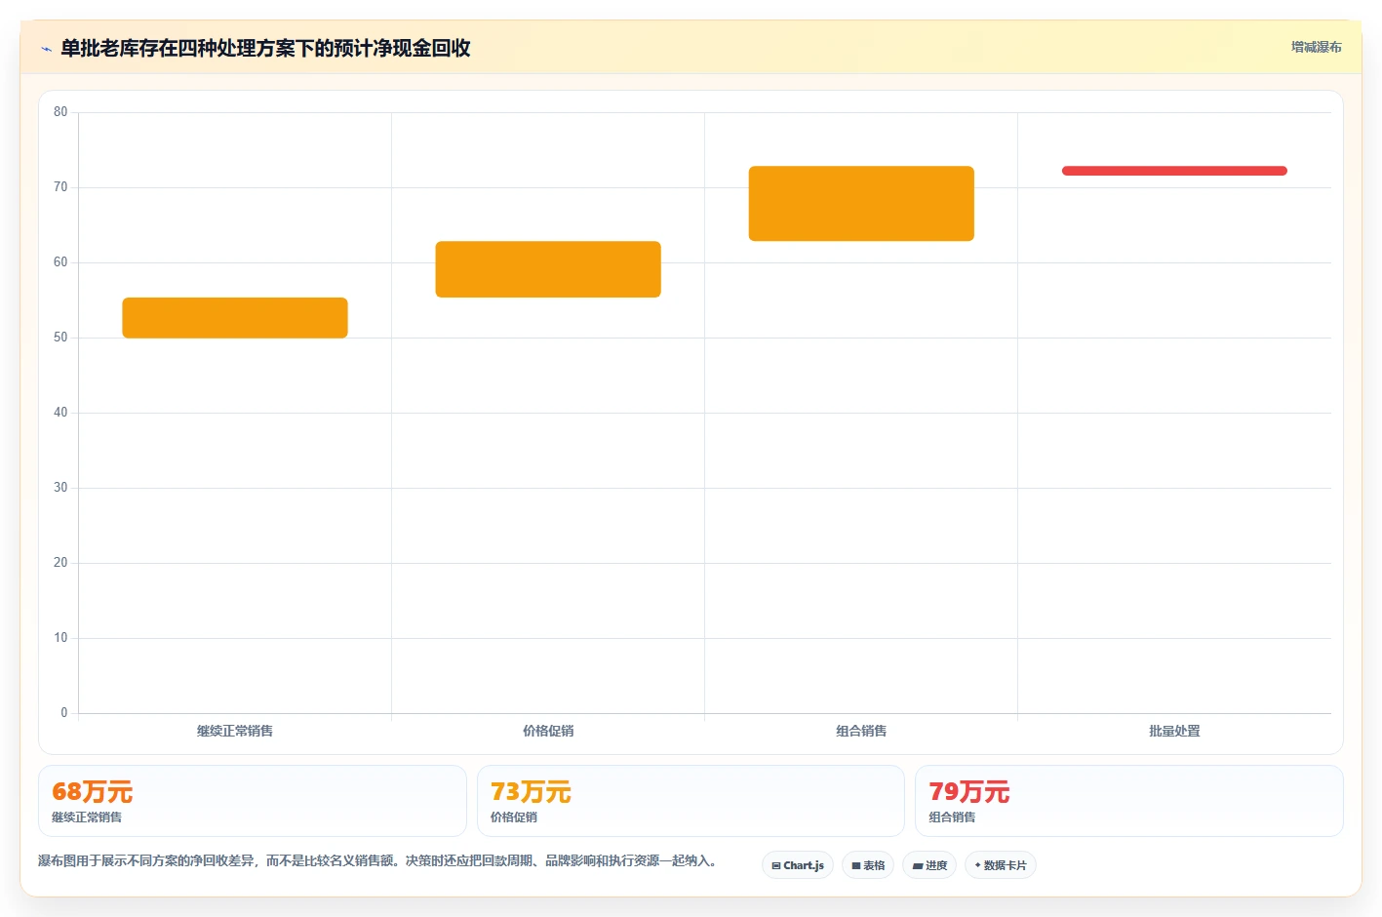Screen dimensions: 1382x917
Task: Select the orange bar for 价格促销
Action: point(548,269)
